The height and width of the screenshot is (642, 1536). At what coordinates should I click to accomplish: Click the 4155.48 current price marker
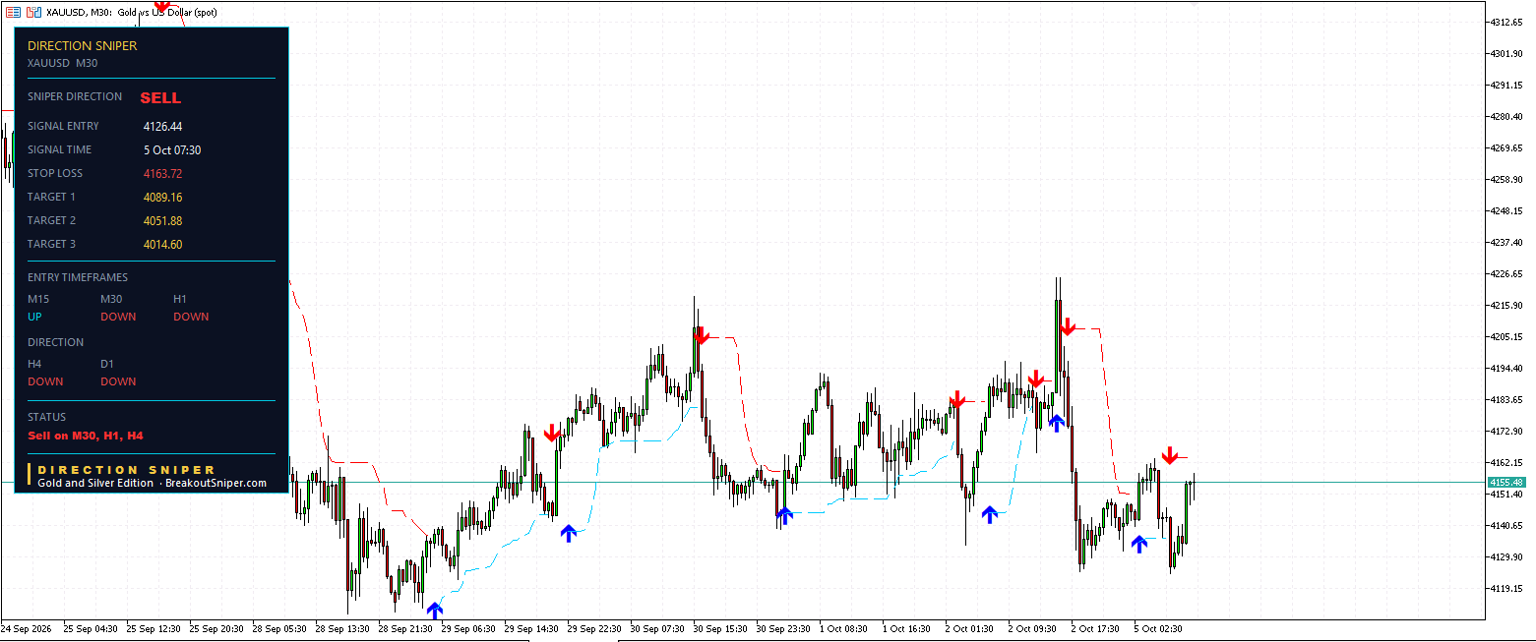[x=1506, y=482]
